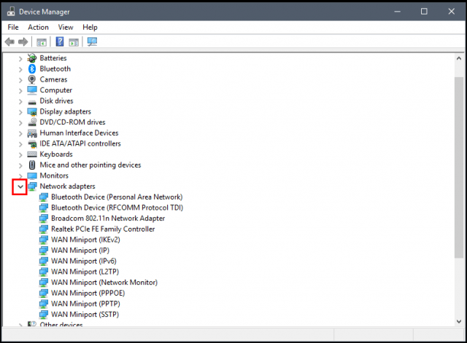467x343 pixels.
Task: Click the Disk drives icon
Action: pyautogui.click(x=32, y=102)
